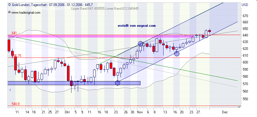The image size is (257, 117).
Task: Click the 660 price axis label
Action: (246, 22)
